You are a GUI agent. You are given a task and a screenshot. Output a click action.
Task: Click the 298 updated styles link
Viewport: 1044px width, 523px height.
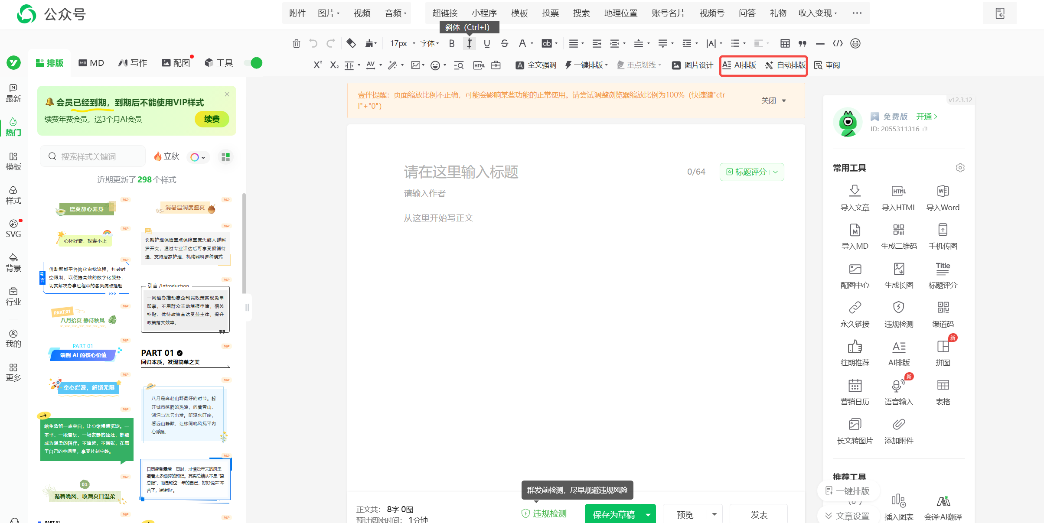[144, 180]
